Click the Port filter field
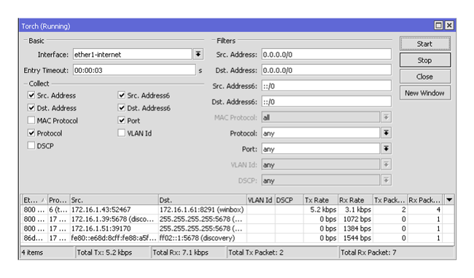The image size is (474, 278). [x=320, y=149]
